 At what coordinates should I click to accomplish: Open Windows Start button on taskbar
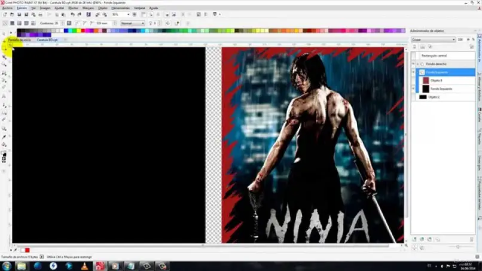(7, 266)
